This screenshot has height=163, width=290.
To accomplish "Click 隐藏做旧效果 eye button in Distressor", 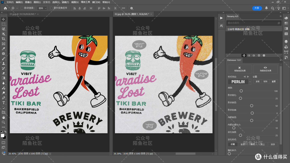I will click(x=265, y=69).
